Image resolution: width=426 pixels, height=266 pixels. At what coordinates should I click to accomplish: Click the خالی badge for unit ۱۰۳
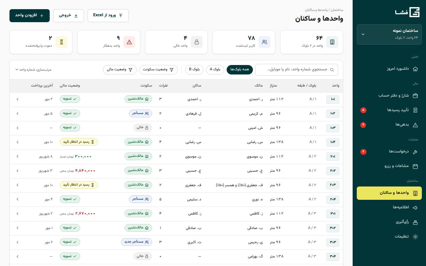(143, 128)
